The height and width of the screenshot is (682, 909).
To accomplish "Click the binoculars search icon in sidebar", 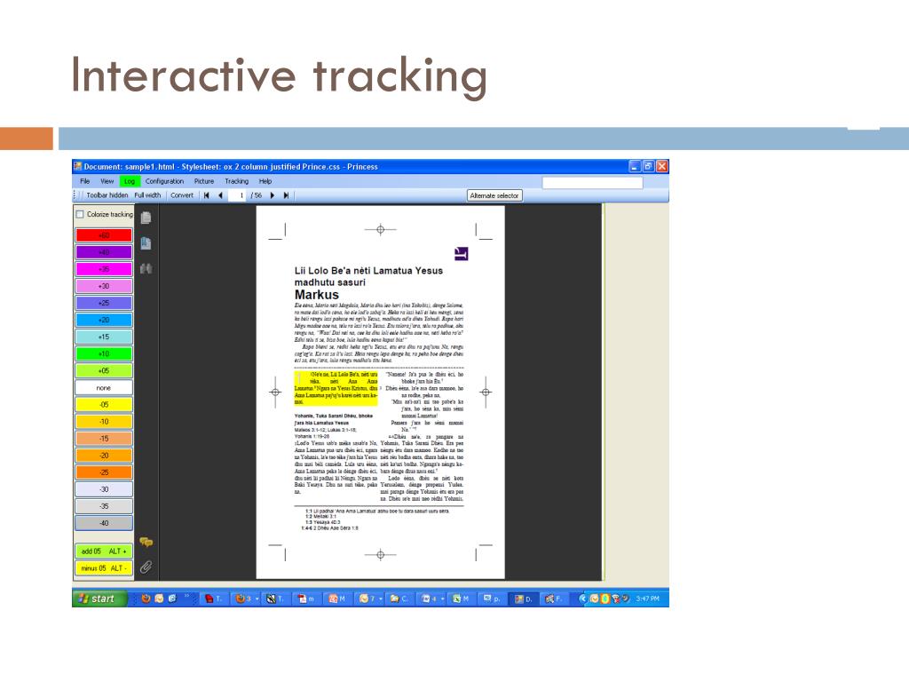I will click(x=146, y=268).
